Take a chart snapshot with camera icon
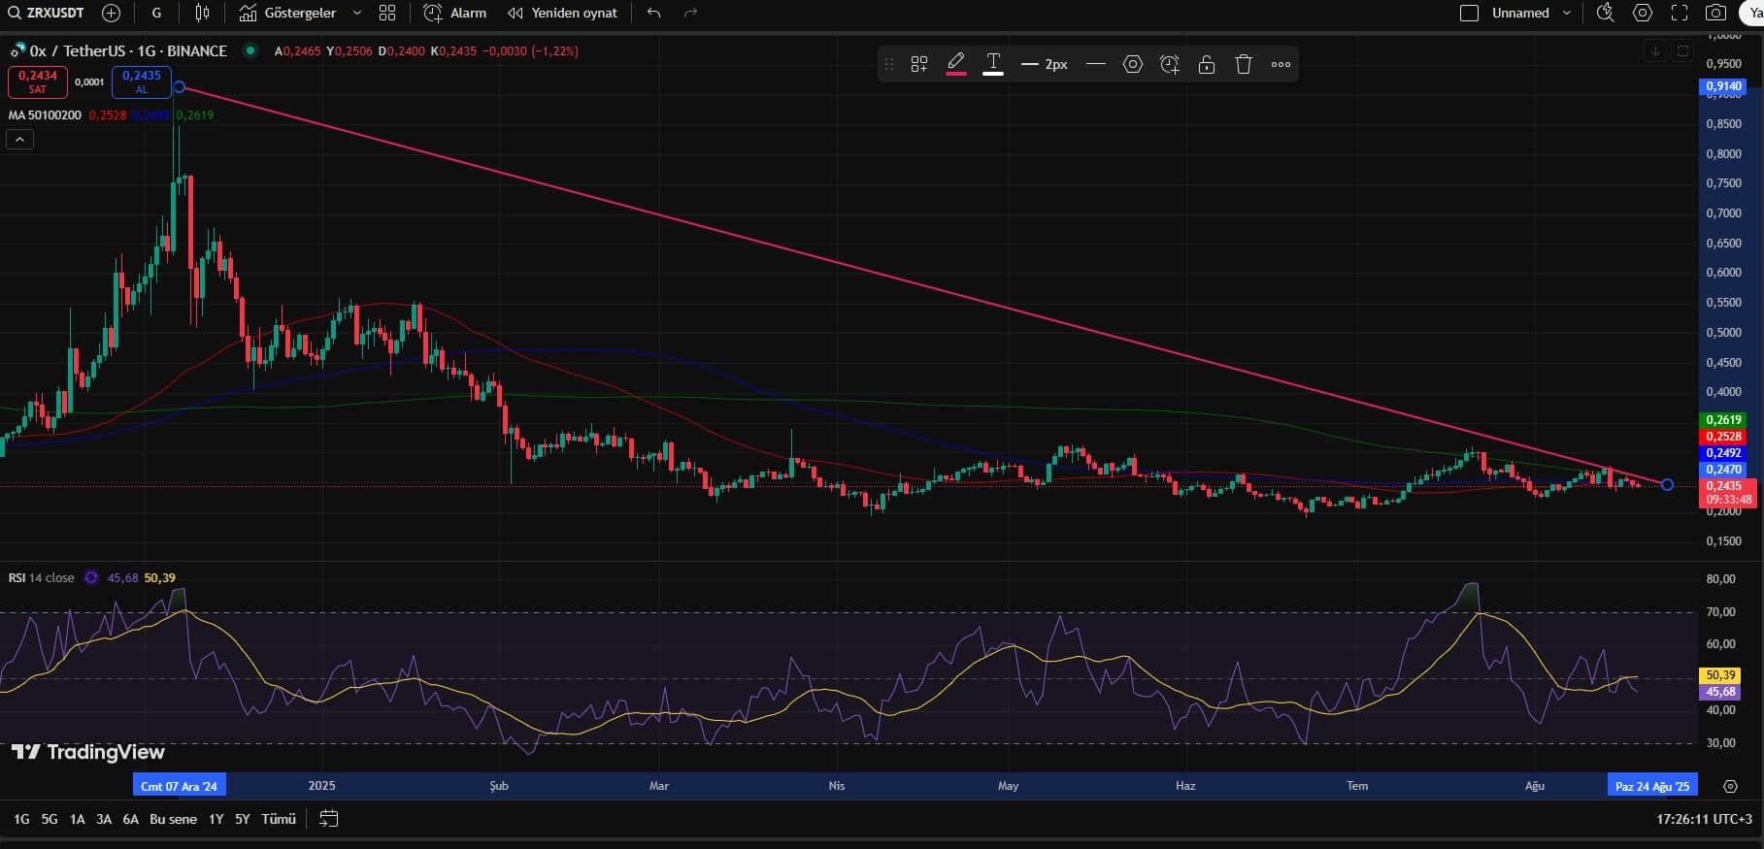This screenshot has height=849, width=1764. point(1716,13)
